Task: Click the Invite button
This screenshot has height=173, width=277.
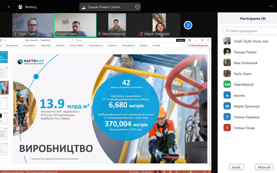Action: click(236, 167)
